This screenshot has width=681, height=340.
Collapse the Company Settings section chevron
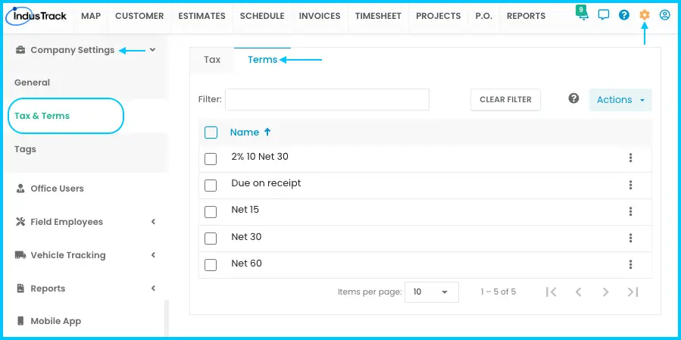152,50
